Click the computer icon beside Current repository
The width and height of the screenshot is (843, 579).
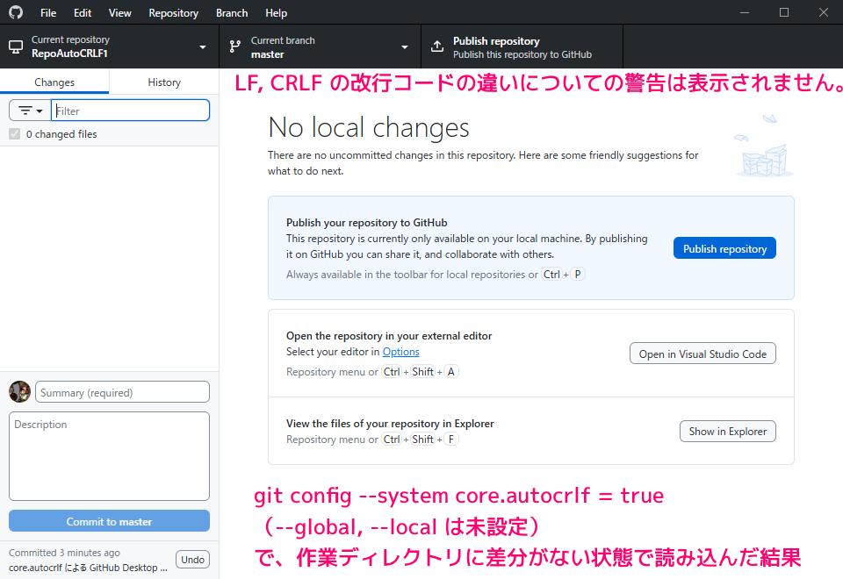click(x=16, y=46)
